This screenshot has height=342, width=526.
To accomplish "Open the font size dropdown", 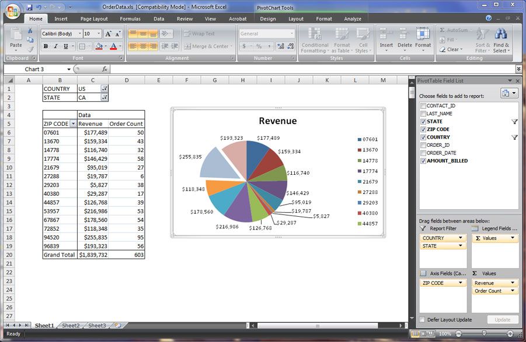I will (x=99, y=33).
